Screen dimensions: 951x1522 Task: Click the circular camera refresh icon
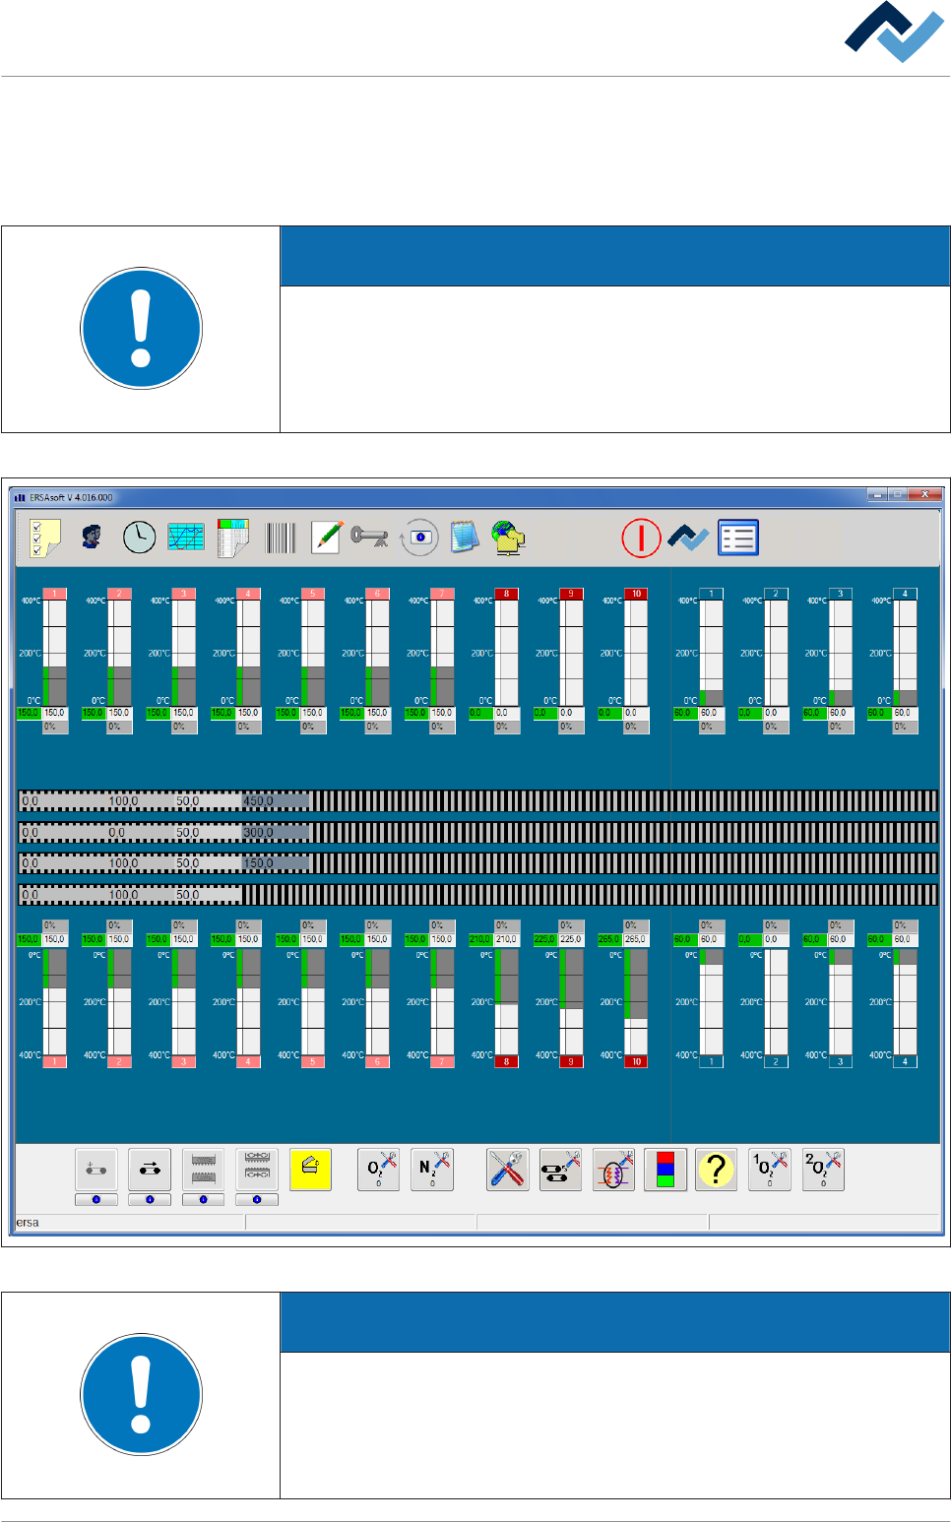(x=419, y=537)
